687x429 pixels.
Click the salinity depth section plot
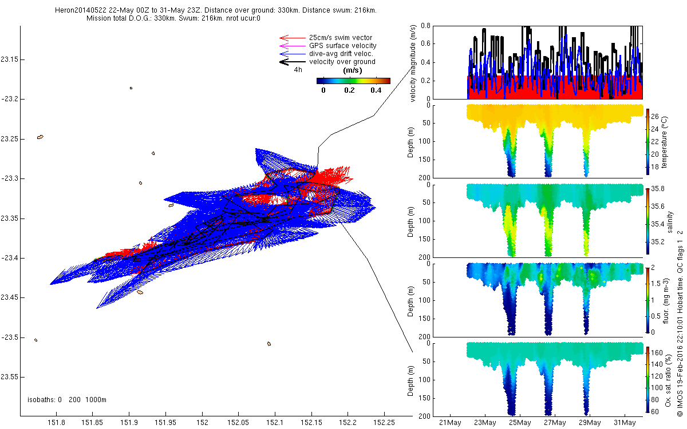[538, 220]
